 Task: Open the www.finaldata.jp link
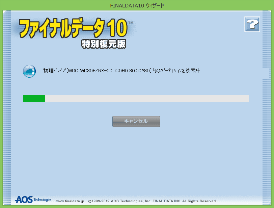coord(70,201)
